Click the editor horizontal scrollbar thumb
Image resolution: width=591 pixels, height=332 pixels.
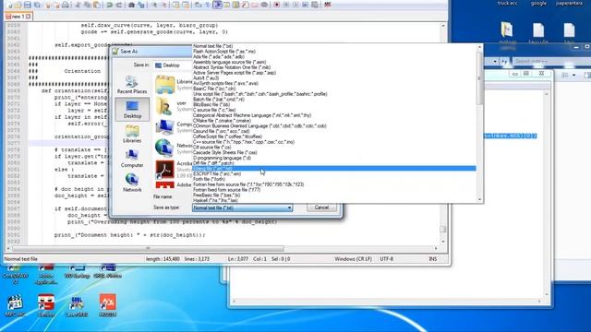[148, 248]
